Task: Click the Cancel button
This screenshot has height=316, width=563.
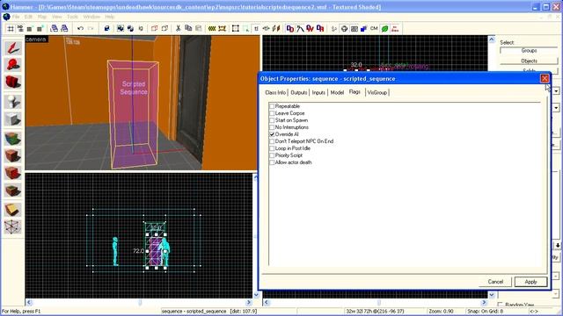Action: [x=495, y=282]
